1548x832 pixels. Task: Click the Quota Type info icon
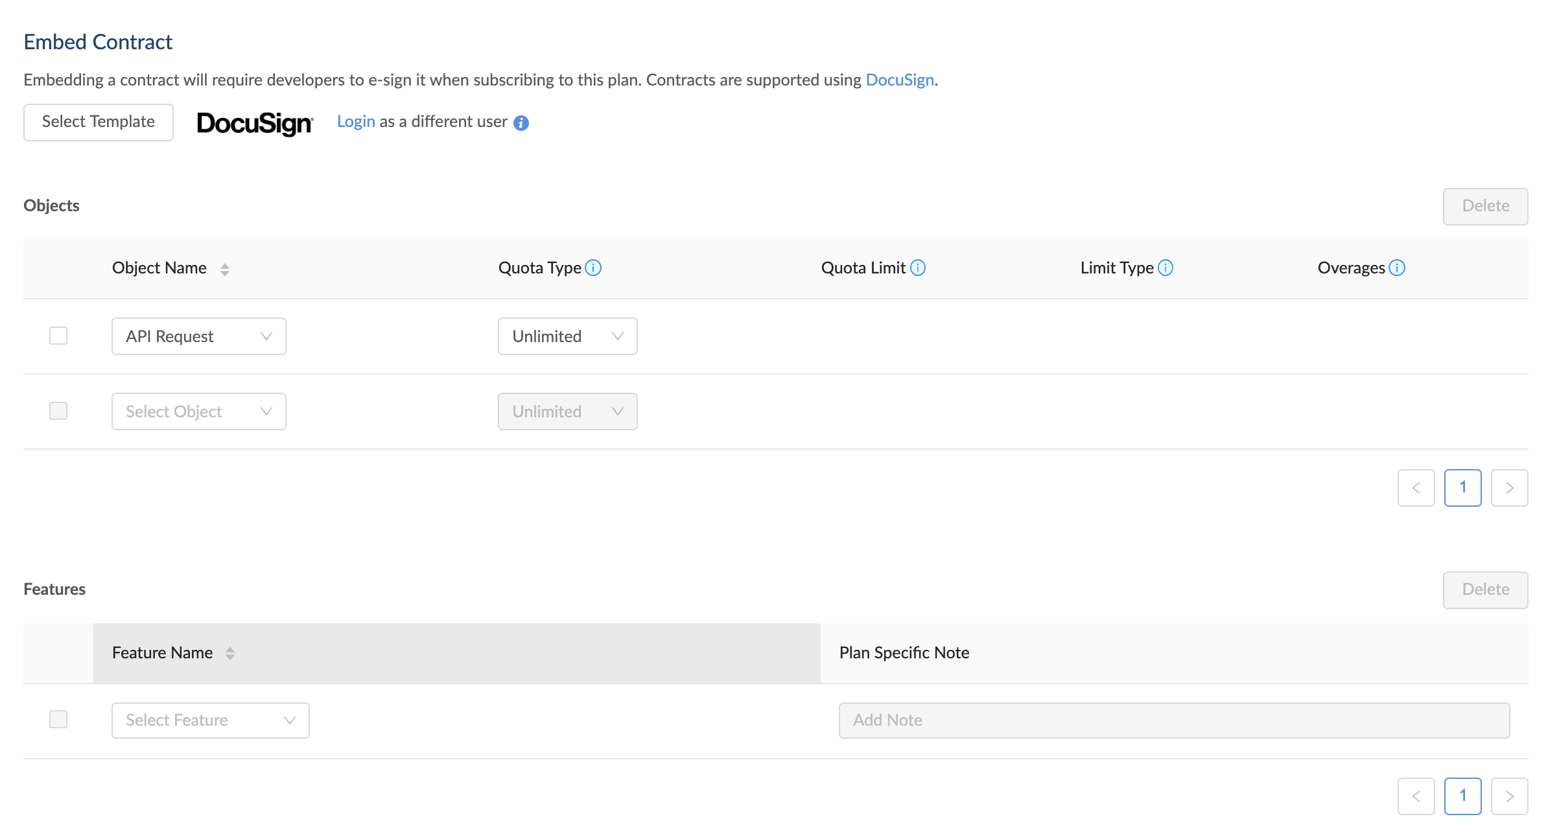(x=593, y=268)
